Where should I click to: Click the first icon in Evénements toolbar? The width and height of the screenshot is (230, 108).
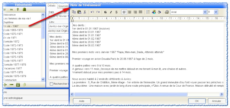(5, 10)
